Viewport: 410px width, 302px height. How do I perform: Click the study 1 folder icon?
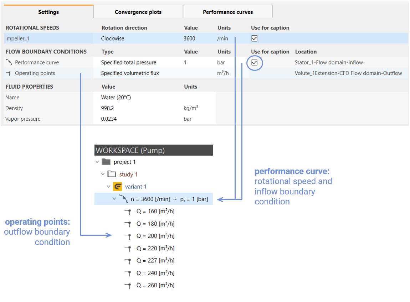[112, 174]
